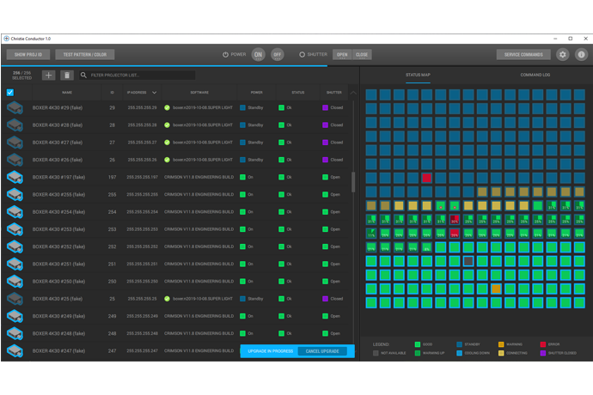Sort by IP Address column arrow
The height and width of the screenshot is (395, 593).
click(x=155, y=92)
